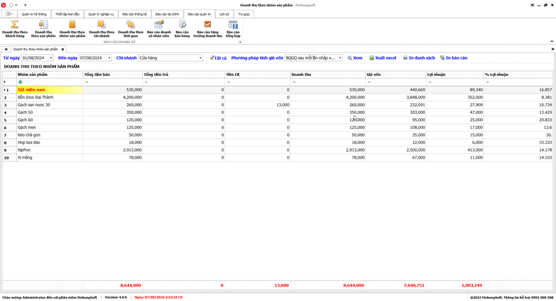Expand the Đến ngày date dropdown
Screen dimensions: 556x301
(109, 58)
